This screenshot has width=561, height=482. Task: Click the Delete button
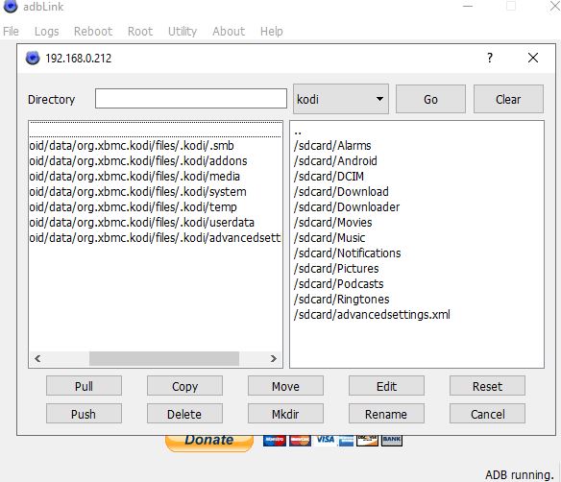pos(184,414)
